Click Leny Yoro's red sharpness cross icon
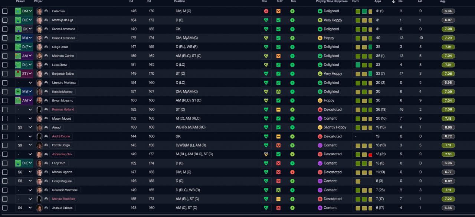This screenshot has height=217, width=475. click(278, 163)
